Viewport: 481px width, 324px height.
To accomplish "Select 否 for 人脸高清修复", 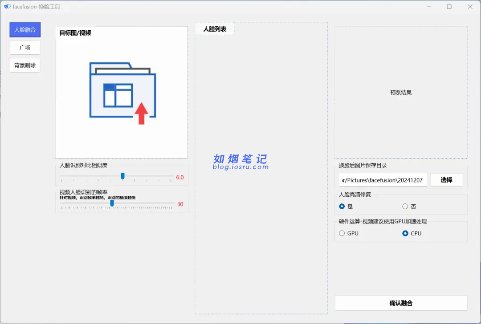I will click(x=405, y=207).
